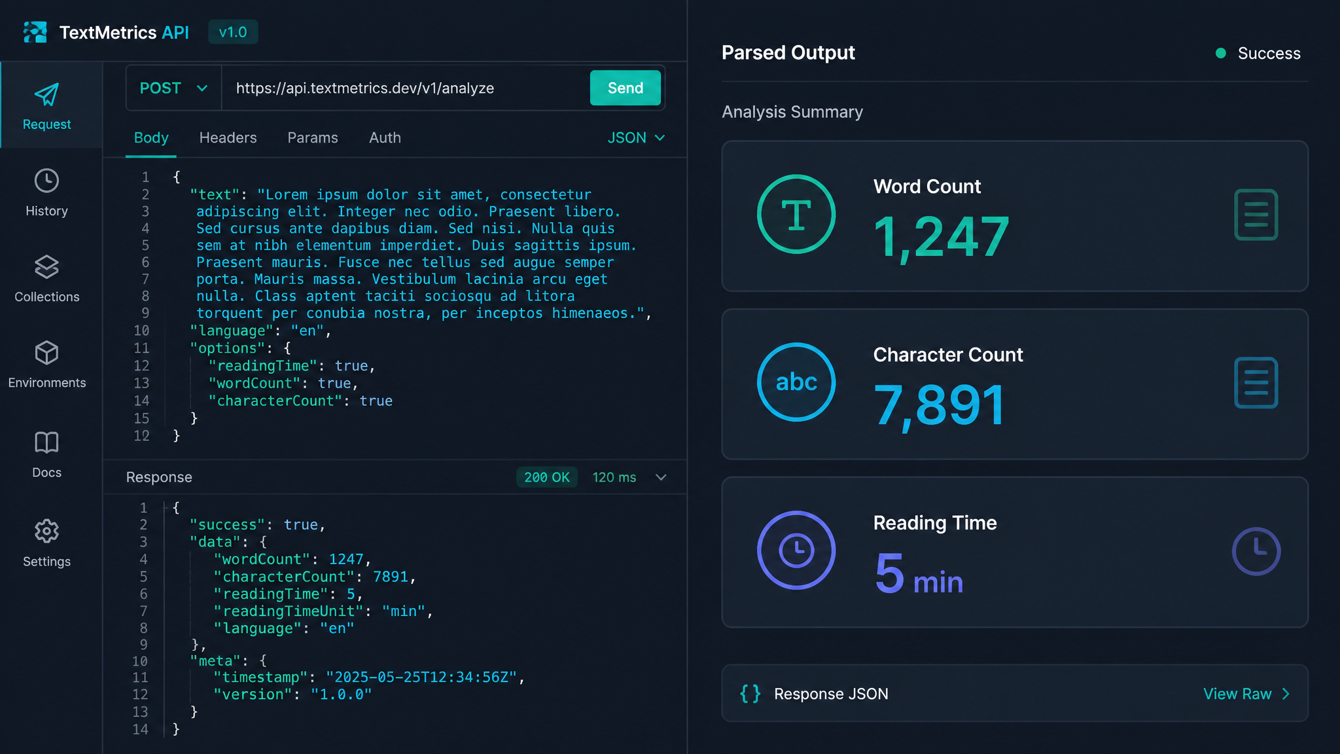Click the v1.0 version badge
Image resolution: width=1340 pixels, height=754 pixels.
(x=233, y=32)
